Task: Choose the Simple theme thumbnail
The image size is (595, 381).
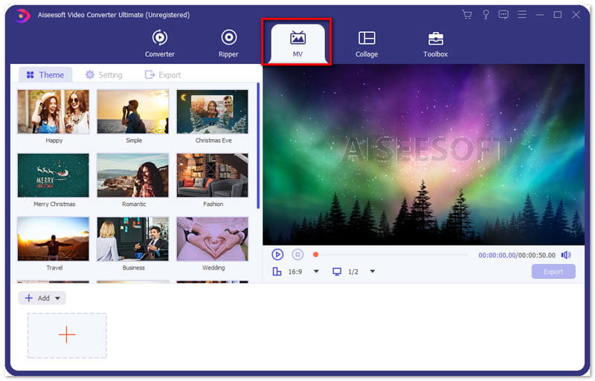Action: pyautogui.click(x=133, y=112)
